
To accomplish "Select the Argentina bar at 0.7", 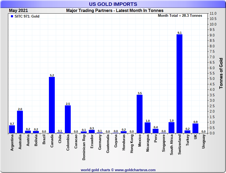I will 12,129.
